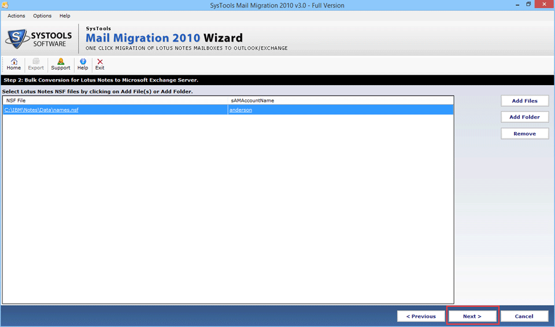Image resolution: width=555 pixels, height=327 pixels.
Task: Open Support from the toolbar
Action: pos(61,64)
